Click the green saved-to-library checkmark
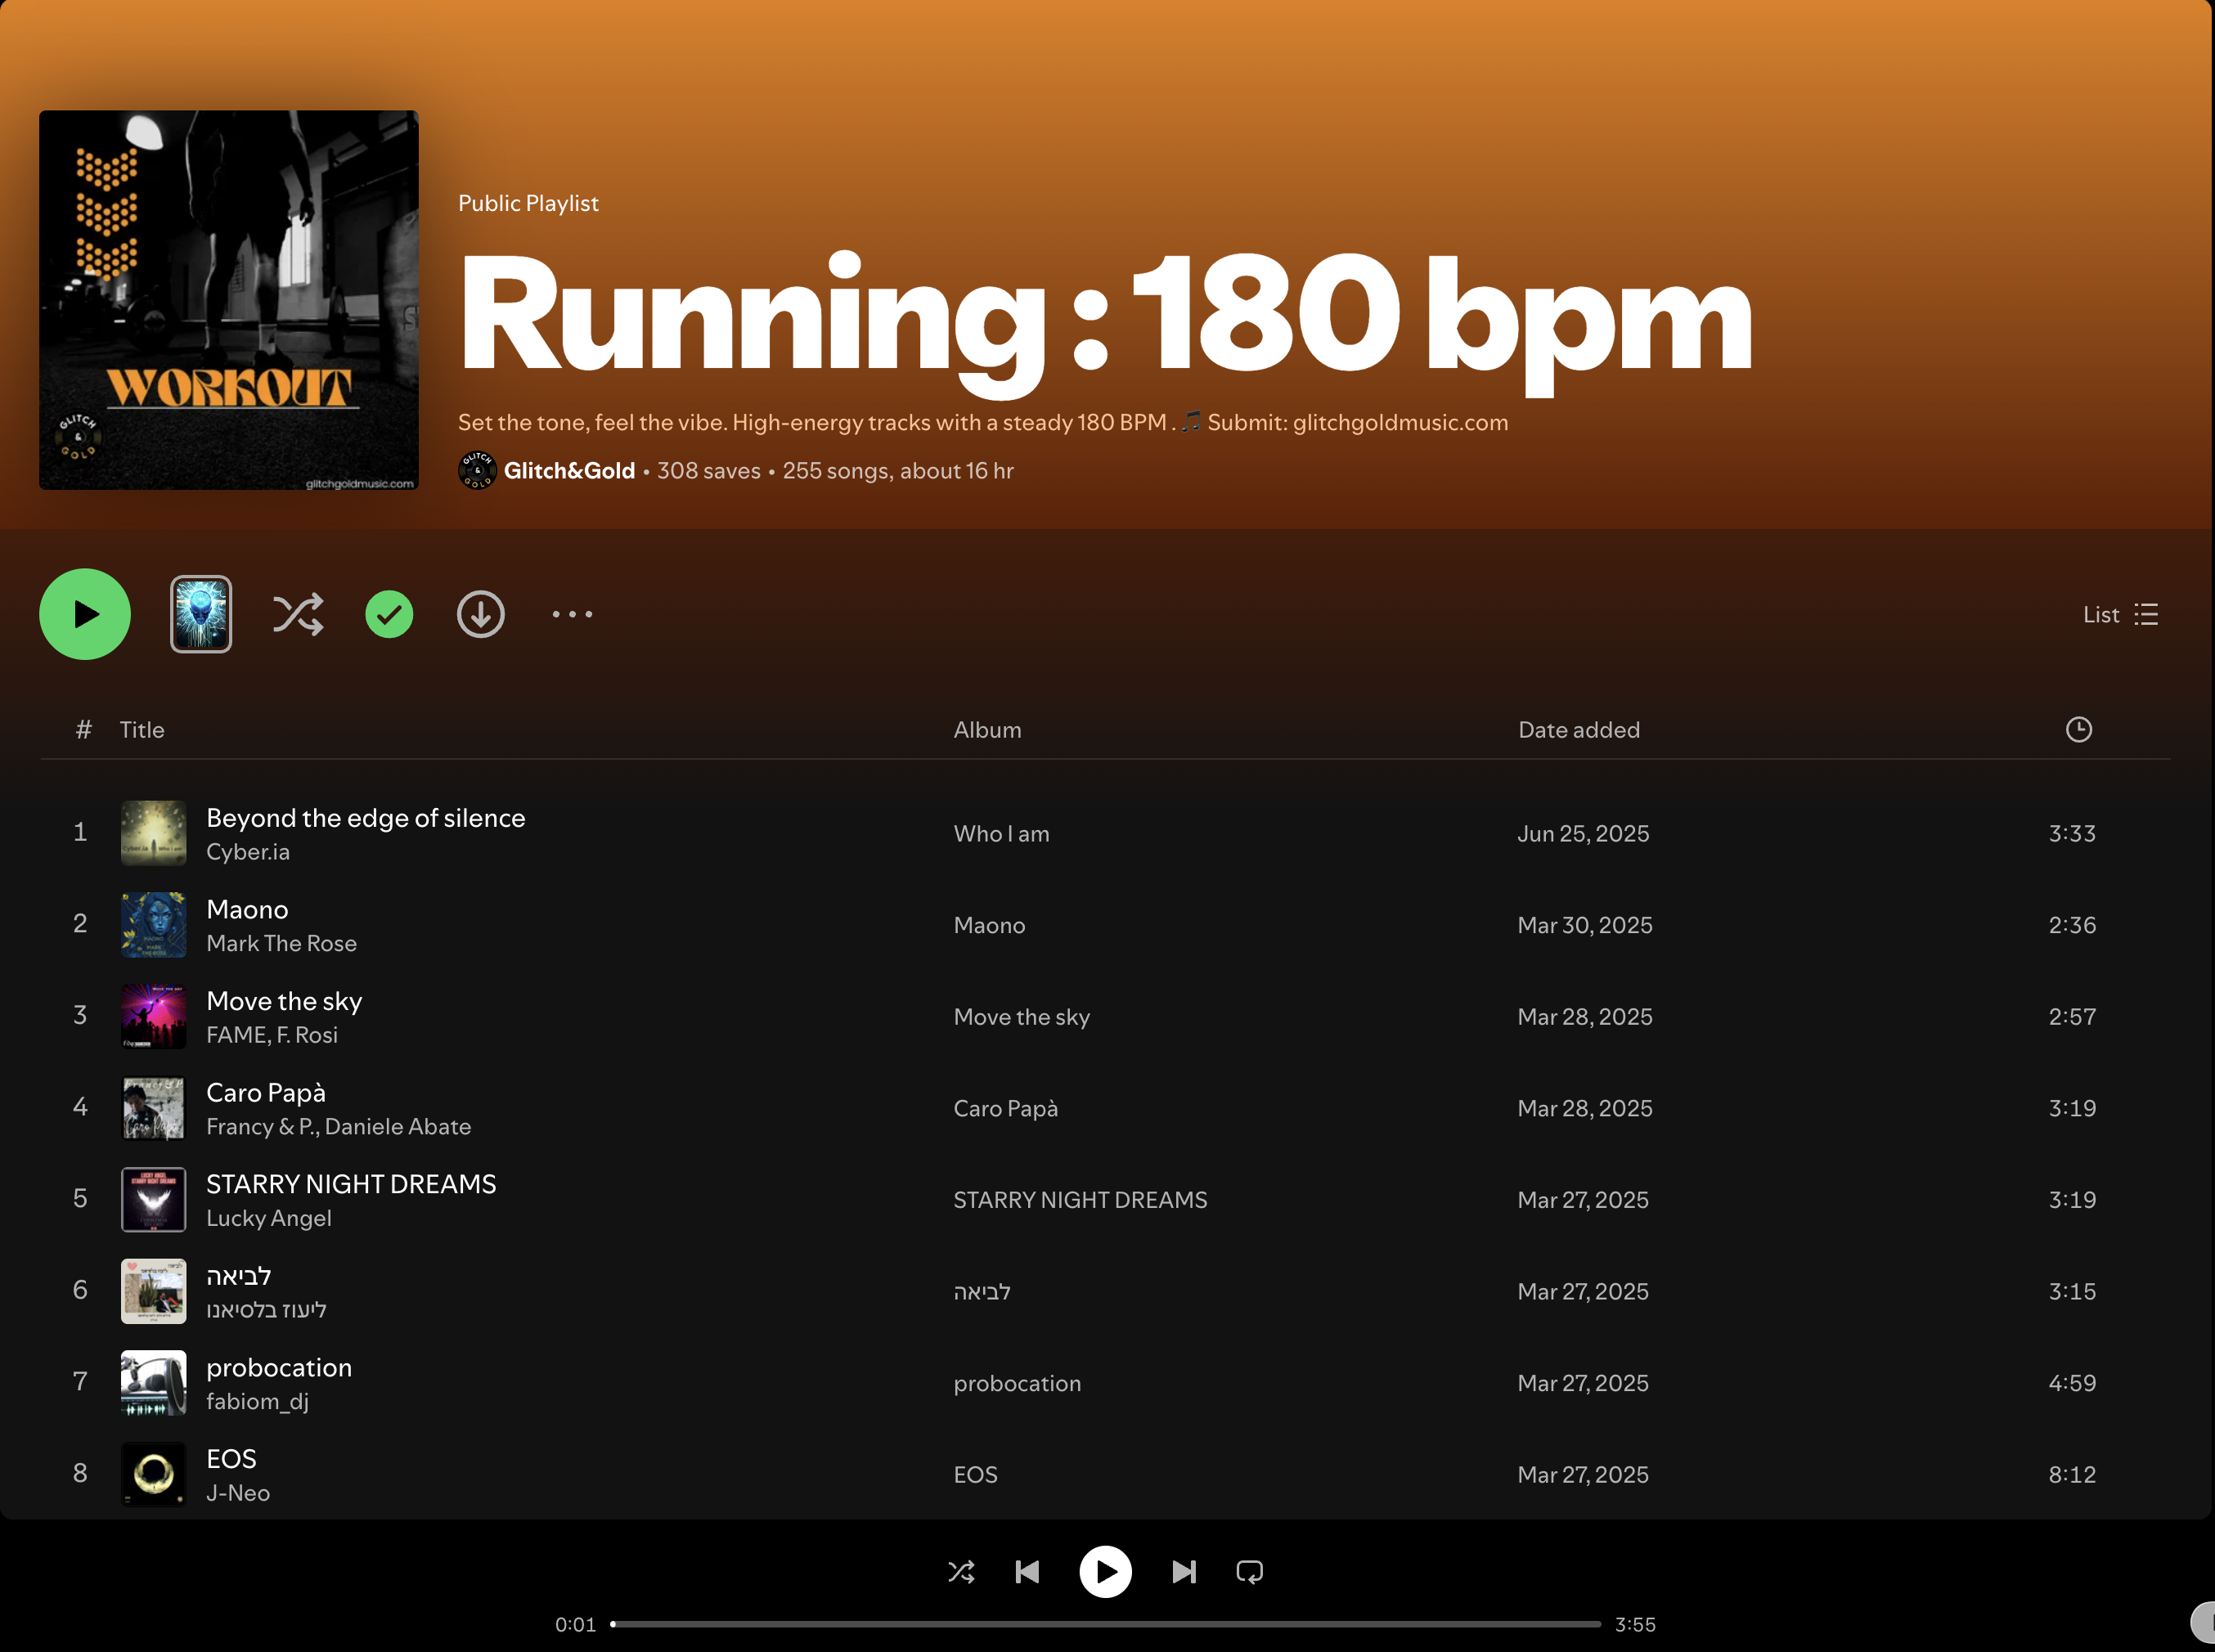Viewport: 2215px width, 1652px height. point(389,614)
